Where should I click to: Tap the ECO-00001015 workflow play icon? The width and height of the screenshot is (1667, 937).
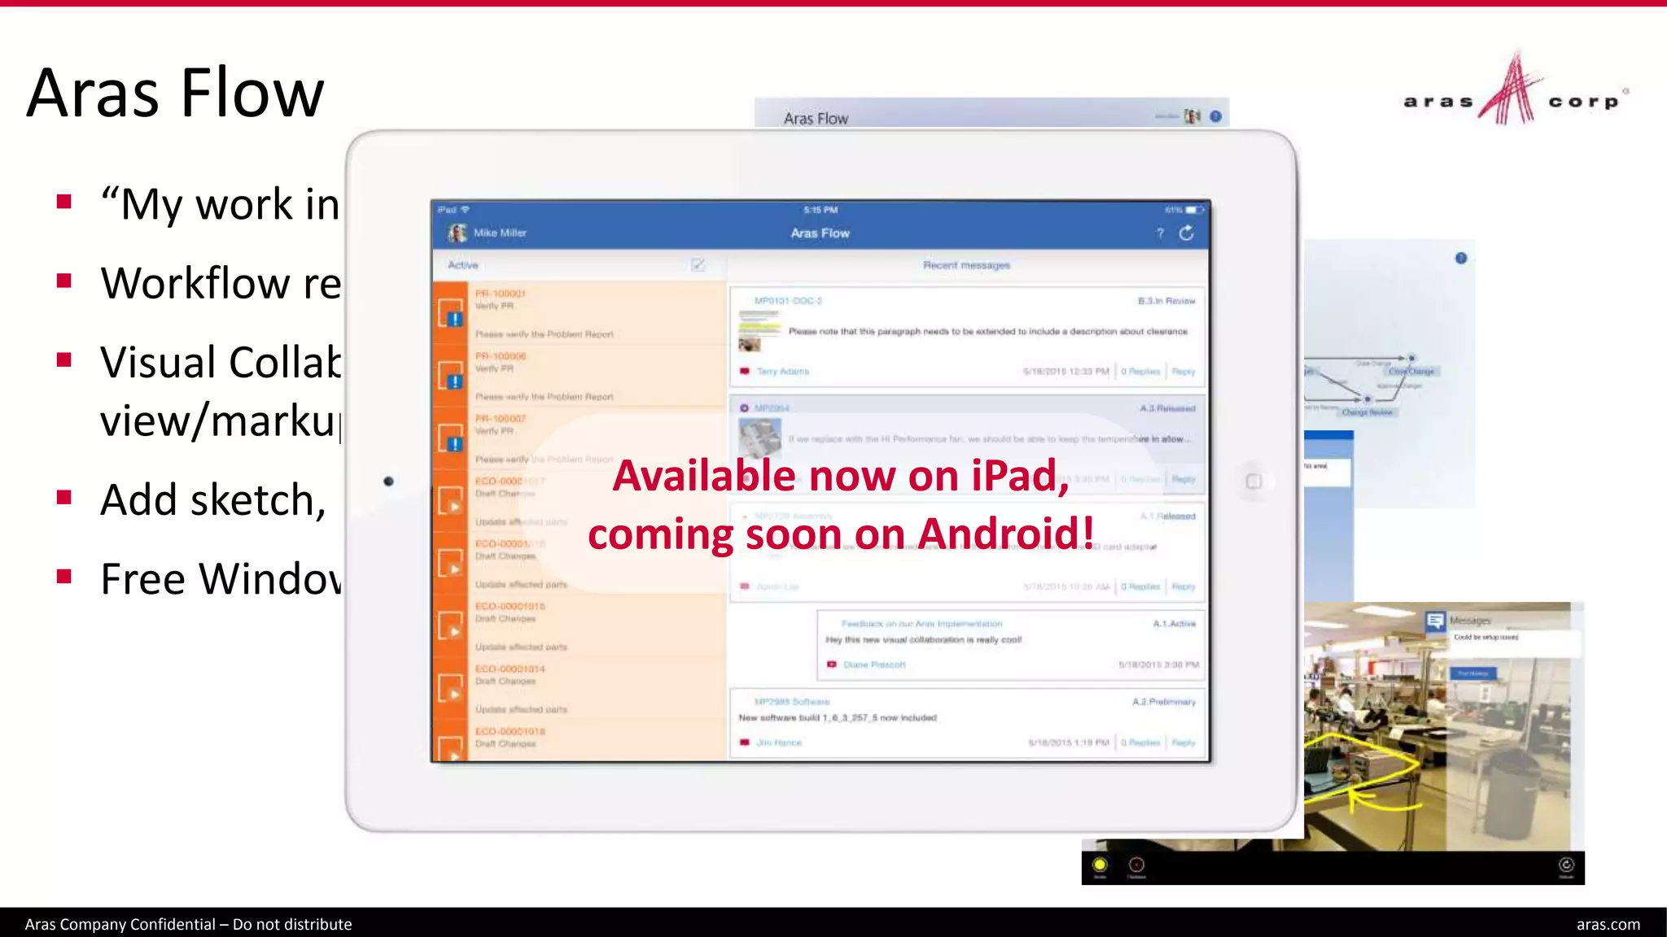[x=451, y=626]
